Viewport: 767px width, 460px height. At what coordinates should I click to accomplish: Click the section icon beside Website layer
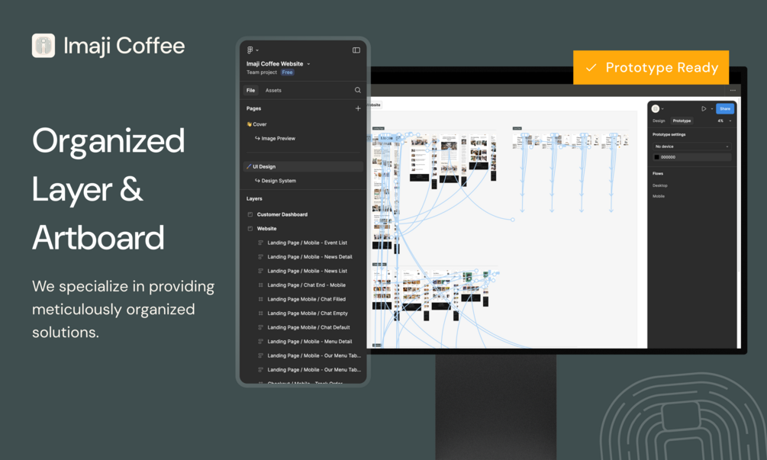tap(250, 228)
